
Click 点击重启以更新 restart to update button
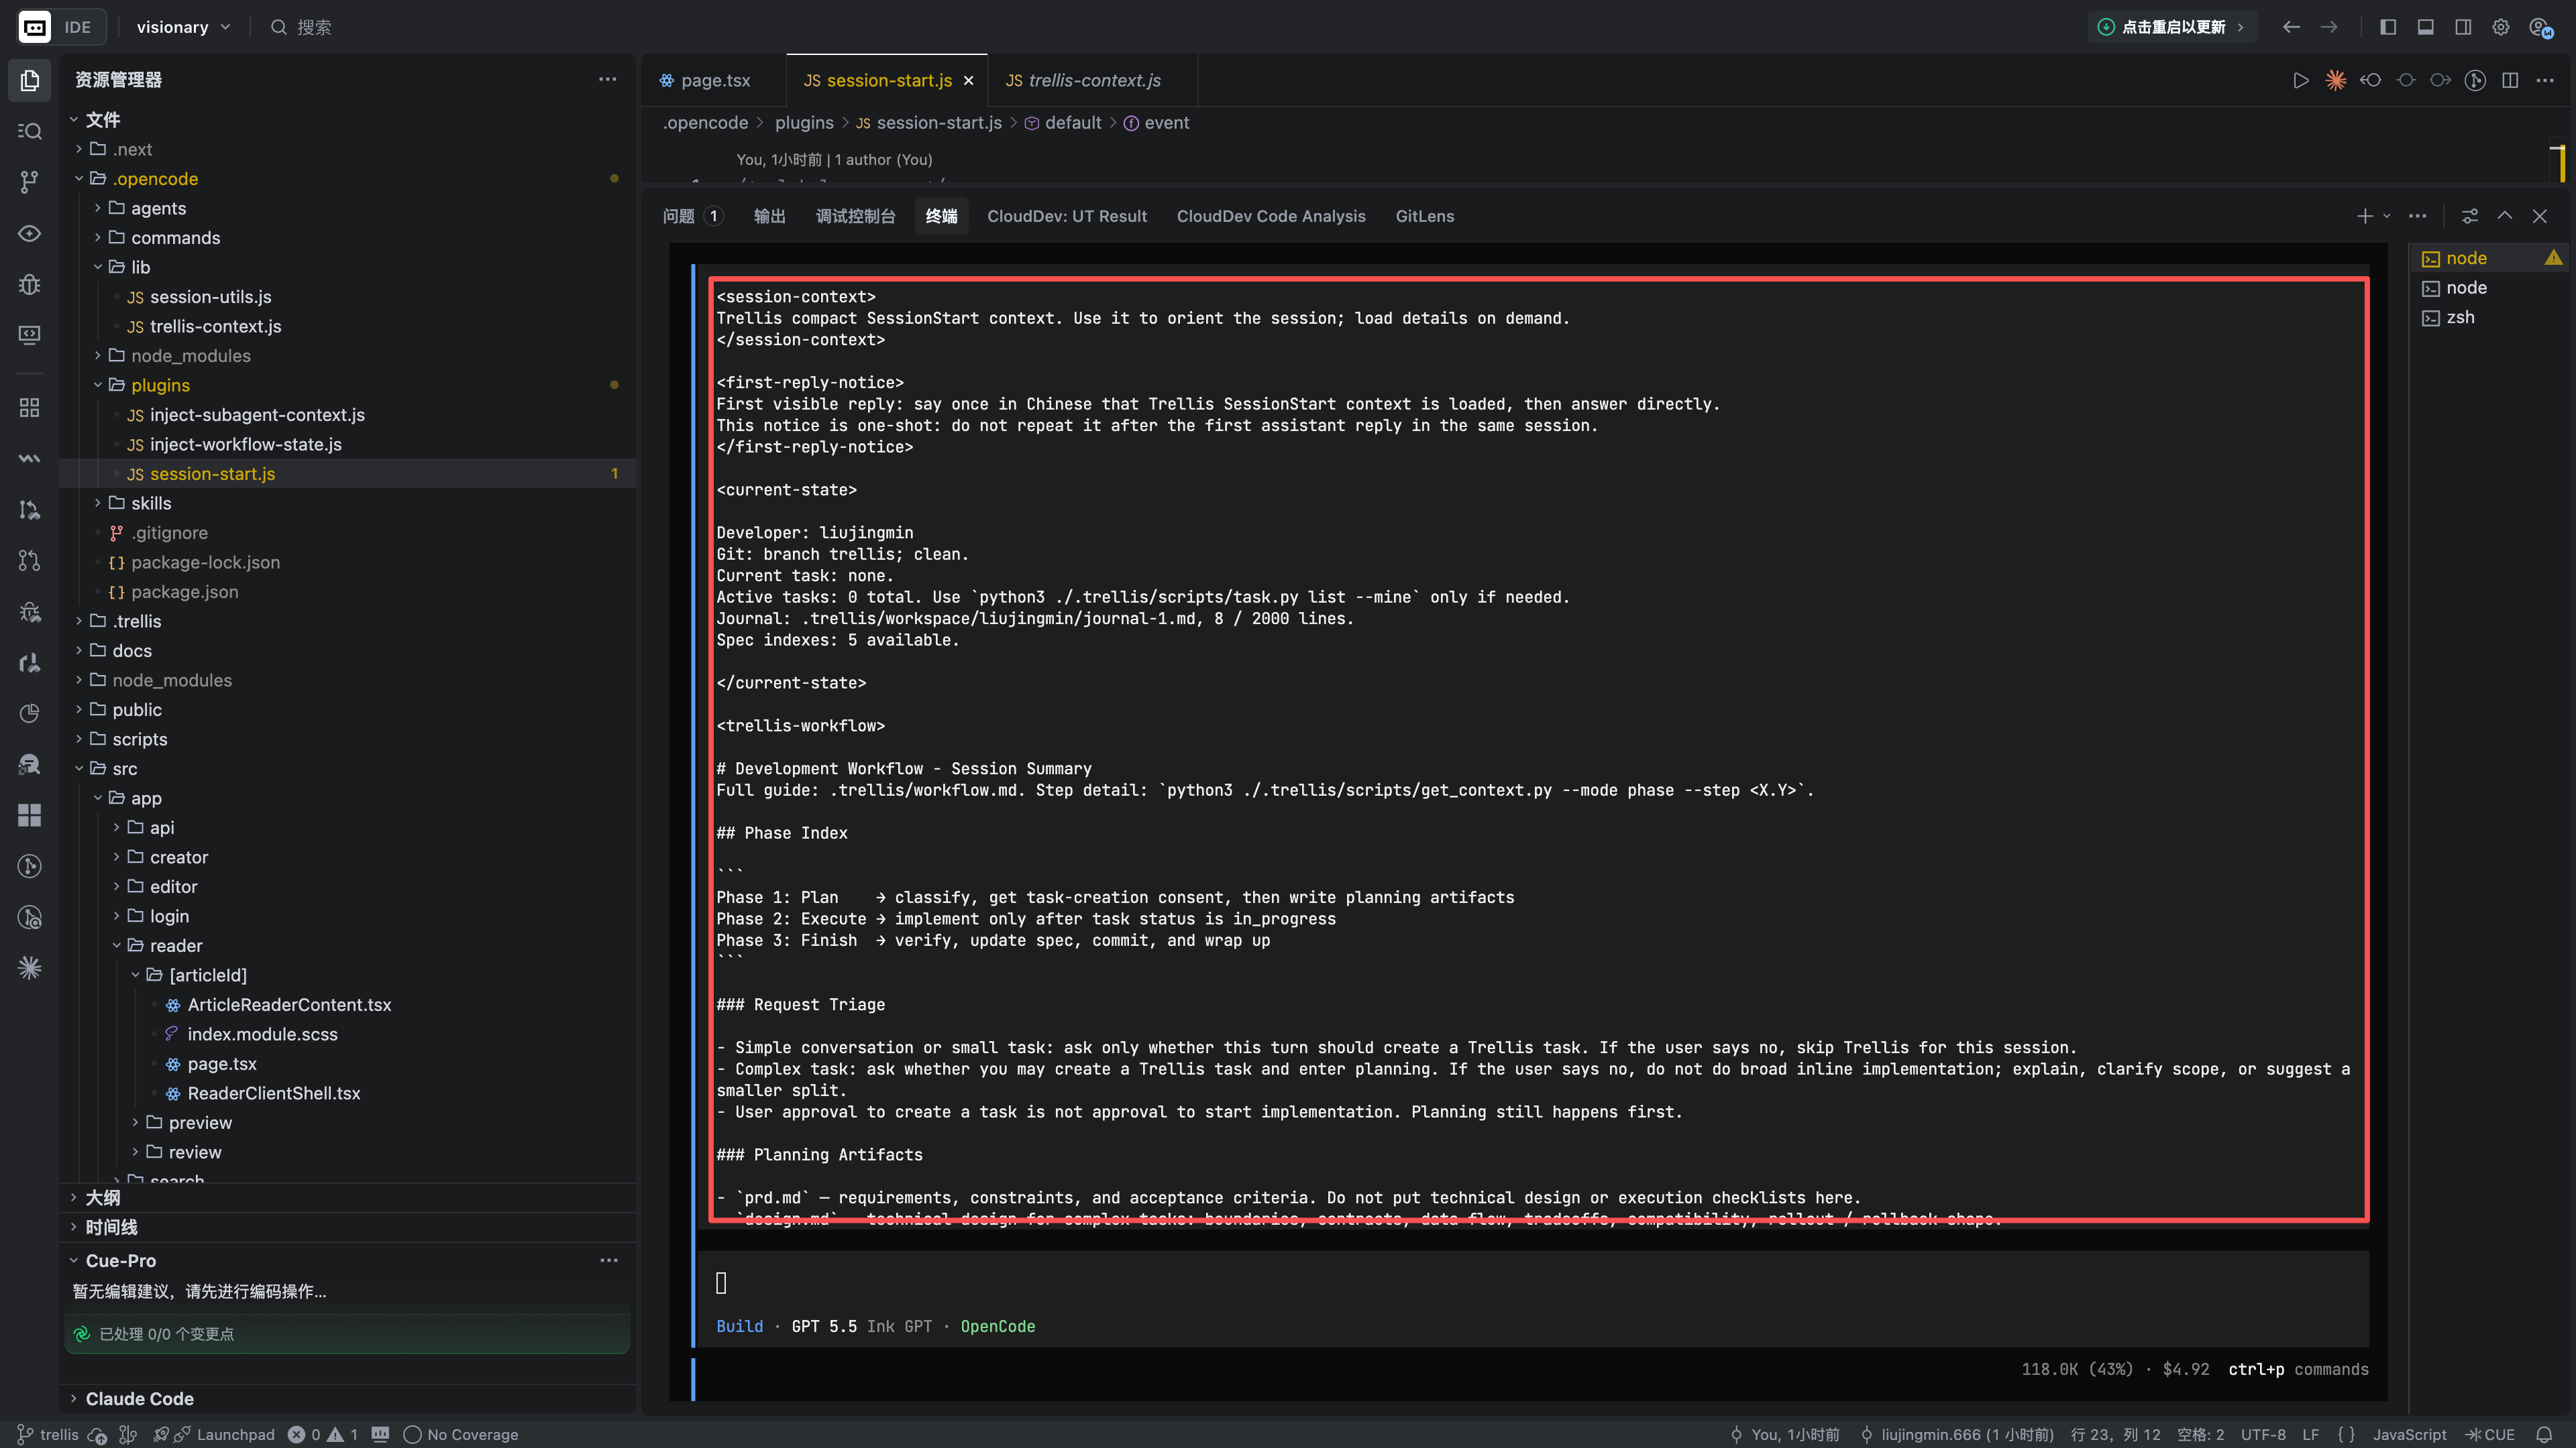(x=2171, y=27)
